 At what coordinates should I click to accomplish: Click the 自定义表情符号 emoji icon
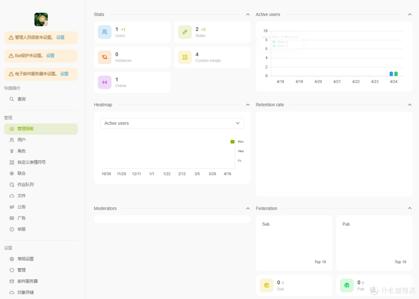(x=12, y=162)
